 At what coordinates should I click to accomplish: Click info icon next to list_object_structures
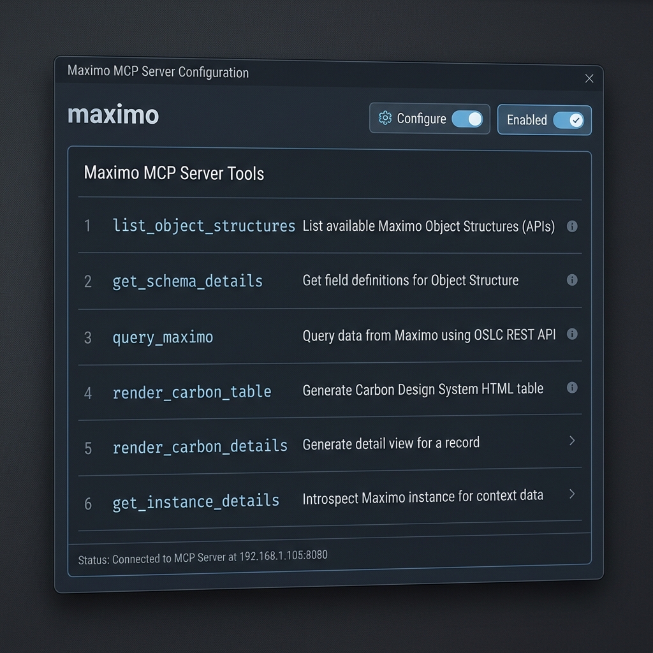coord(572,226)
